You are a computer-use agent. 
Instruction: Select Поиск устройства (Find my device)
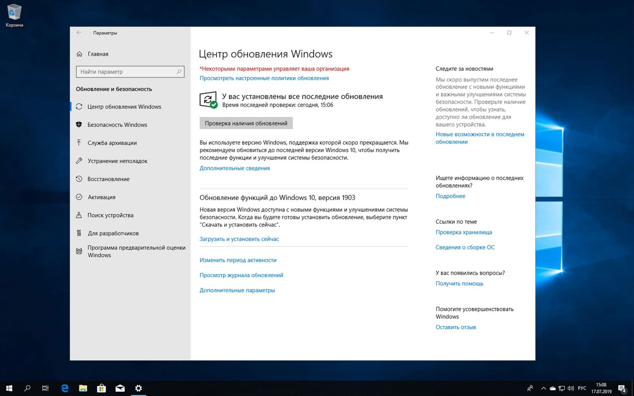(x=110, y=215)
